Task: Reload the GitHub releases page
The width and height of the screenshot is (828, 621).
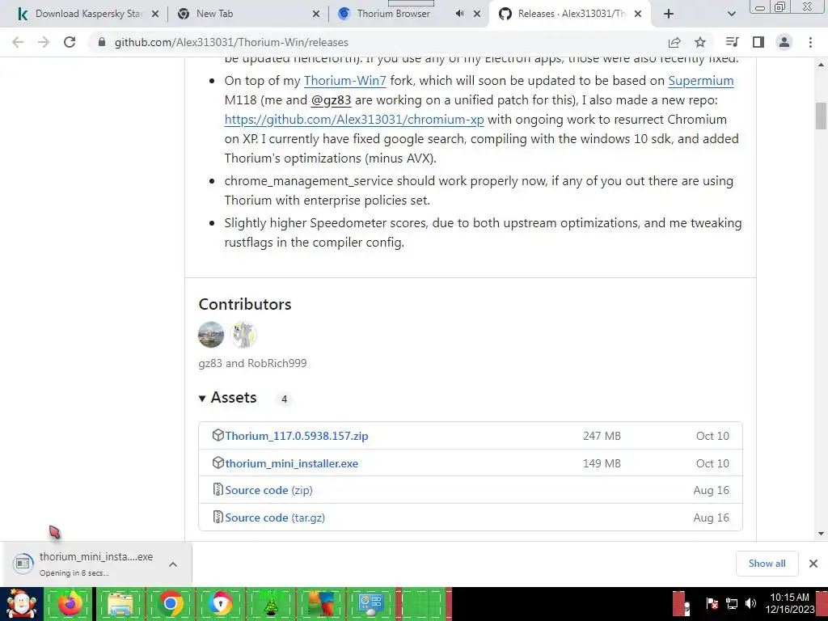Action: 70,42
